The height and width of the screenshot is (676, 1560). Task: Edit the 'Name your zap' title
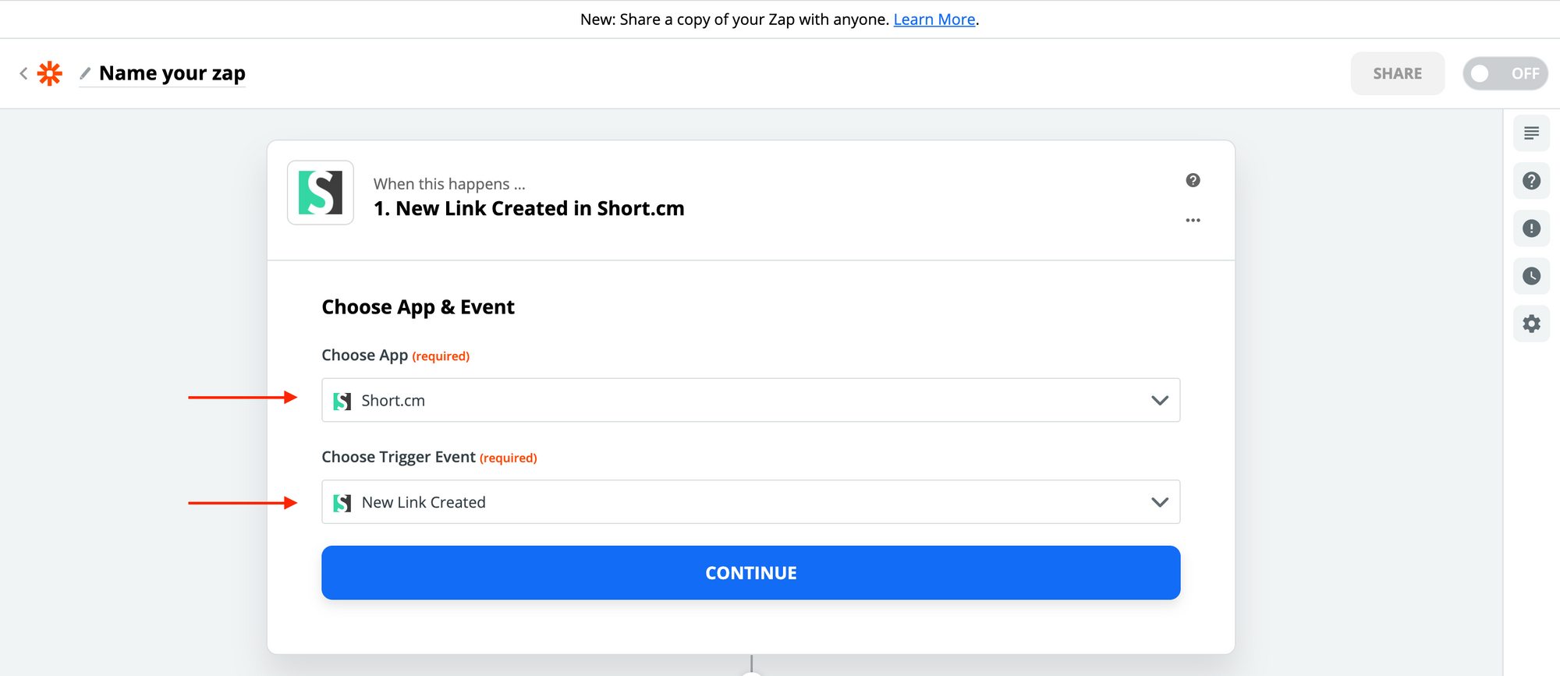pos(172,73)
